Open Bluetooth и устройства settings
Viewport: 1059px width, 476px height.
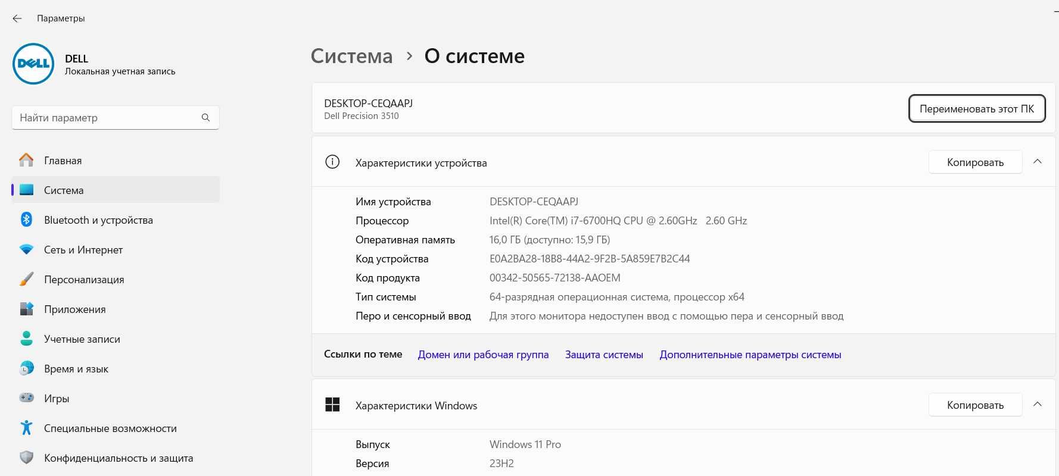coord(116,220)
